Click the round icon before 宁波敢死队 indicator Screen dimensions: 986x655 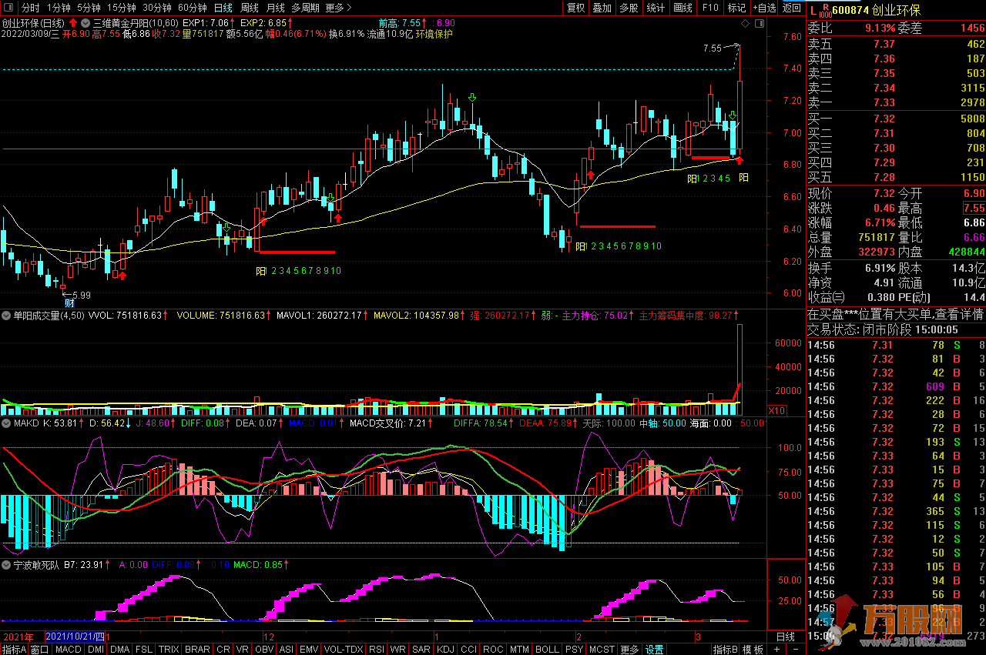pyautogui.click(x=6, y=565)
